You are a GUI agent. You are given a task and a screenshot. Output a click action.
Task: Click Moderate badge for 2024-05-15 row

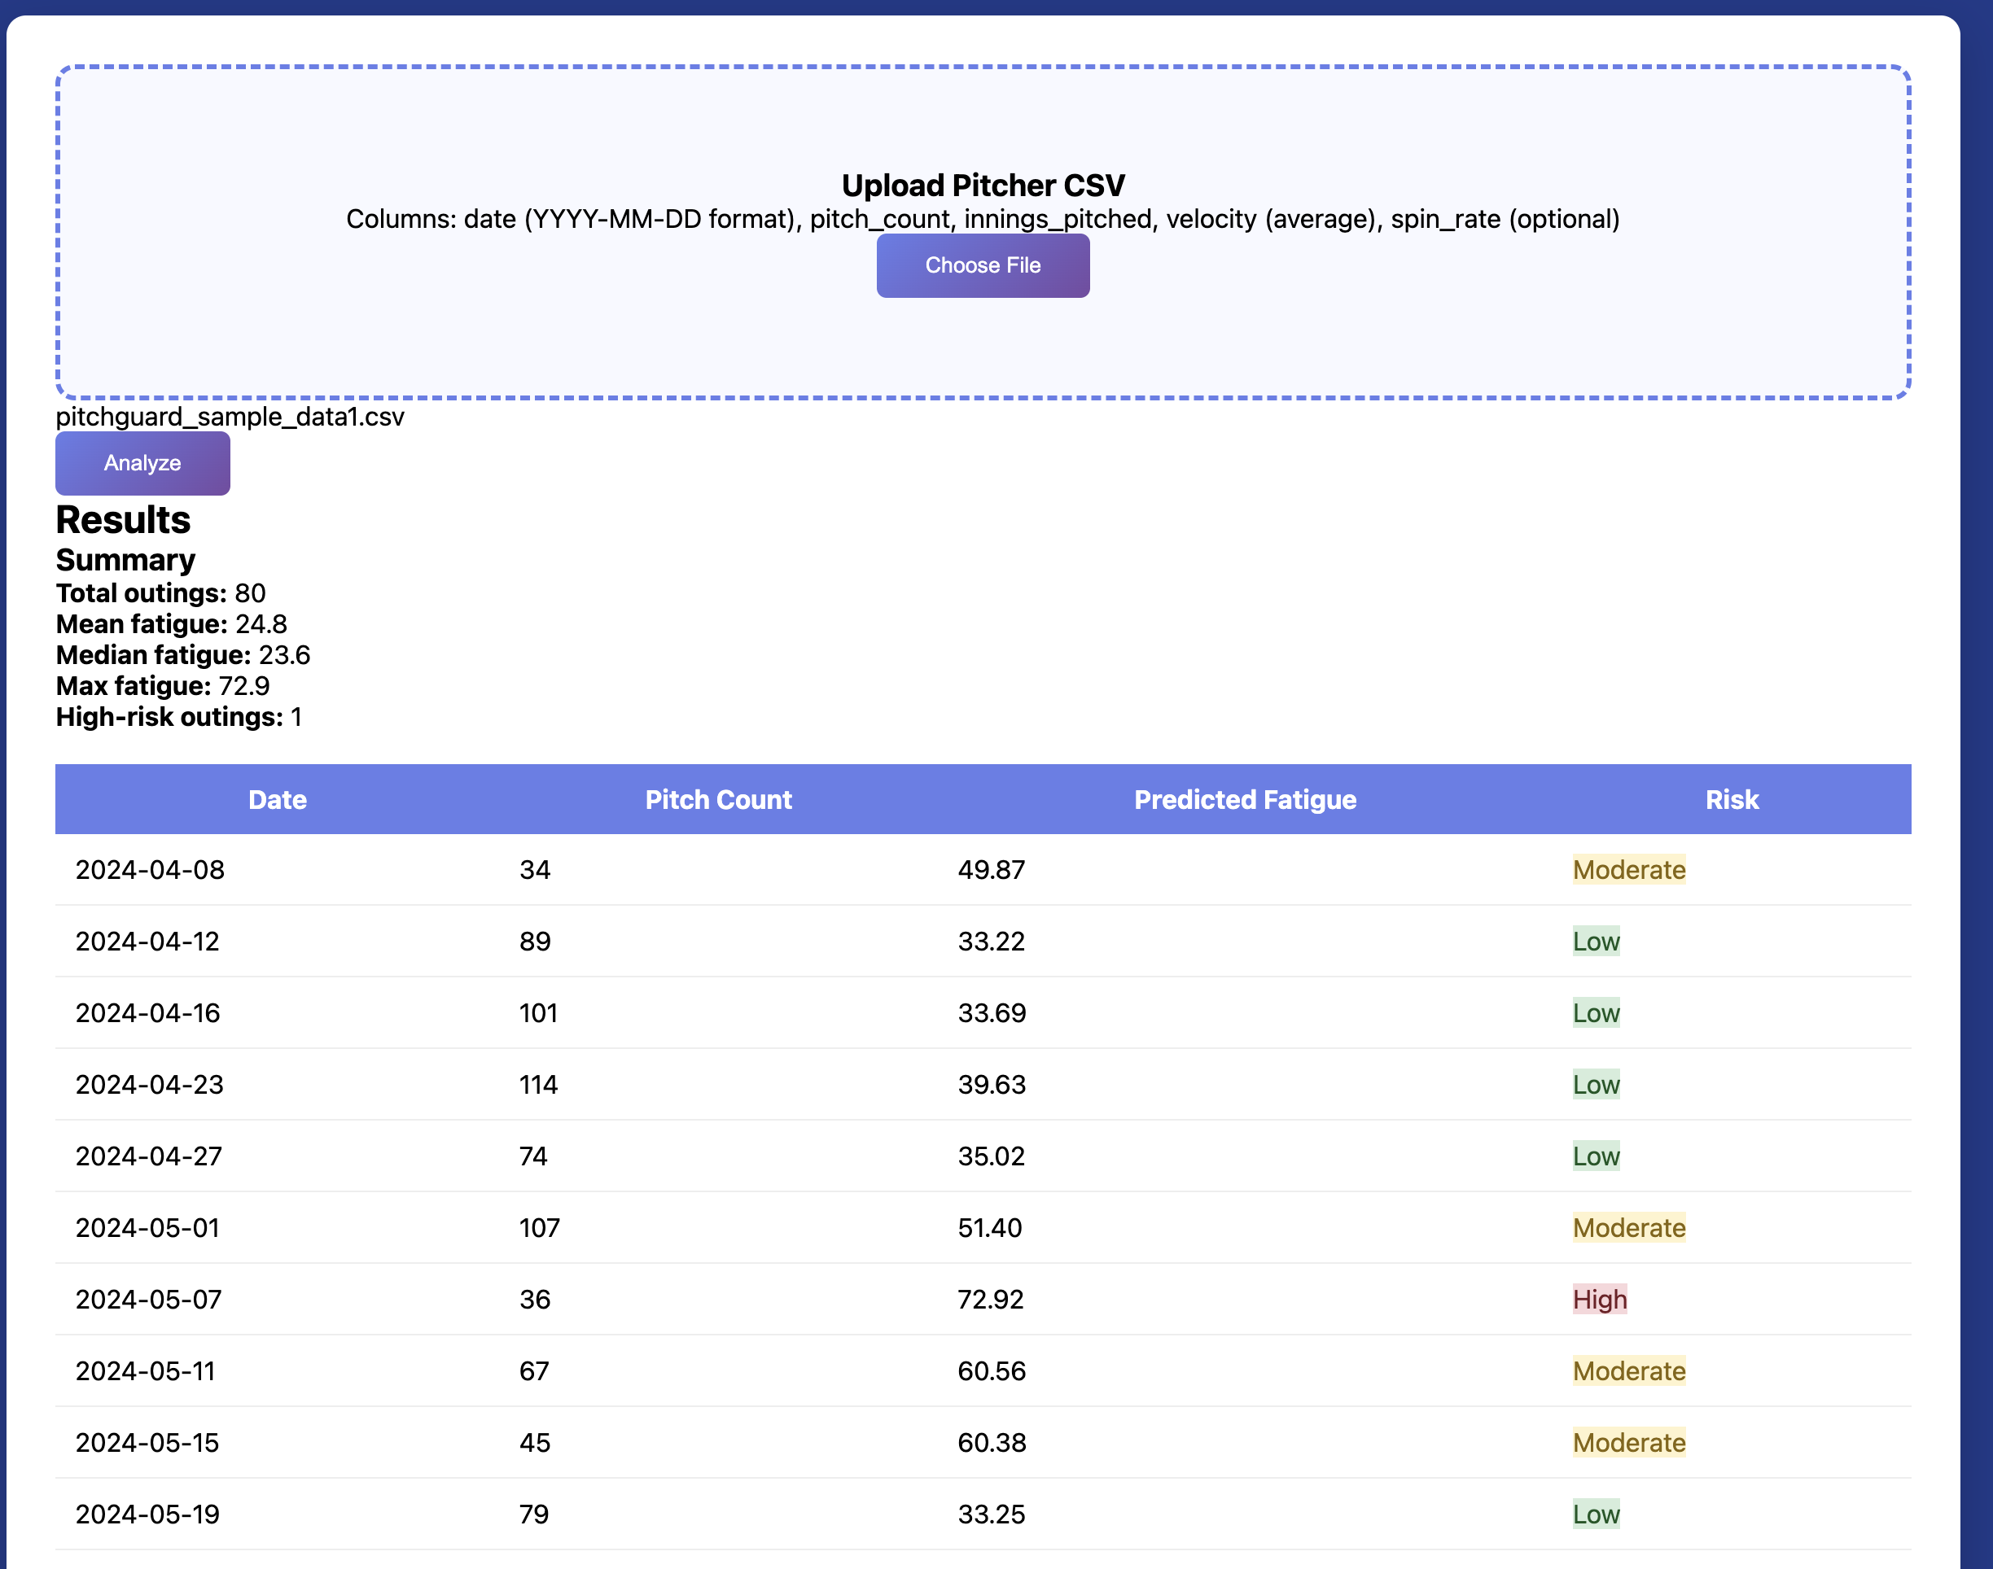click(1628, 1442)
